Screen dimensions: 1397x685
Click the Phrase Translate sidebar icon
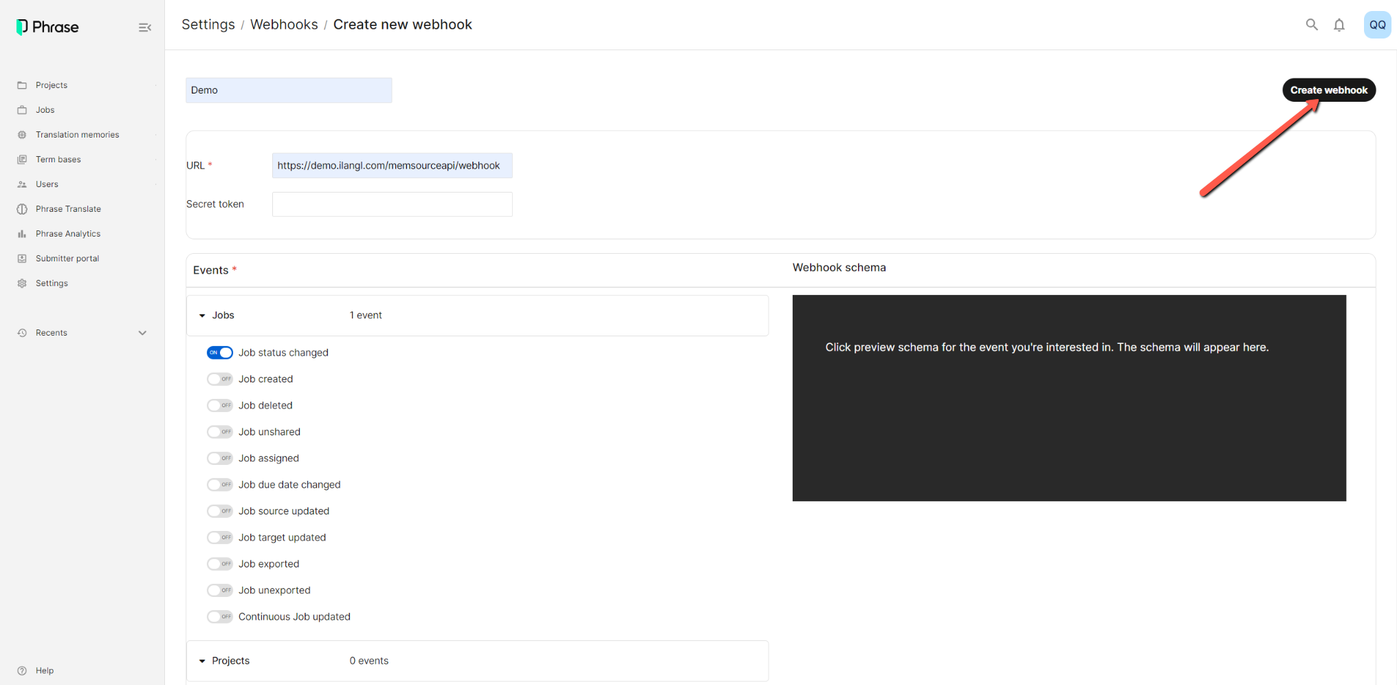22,209
